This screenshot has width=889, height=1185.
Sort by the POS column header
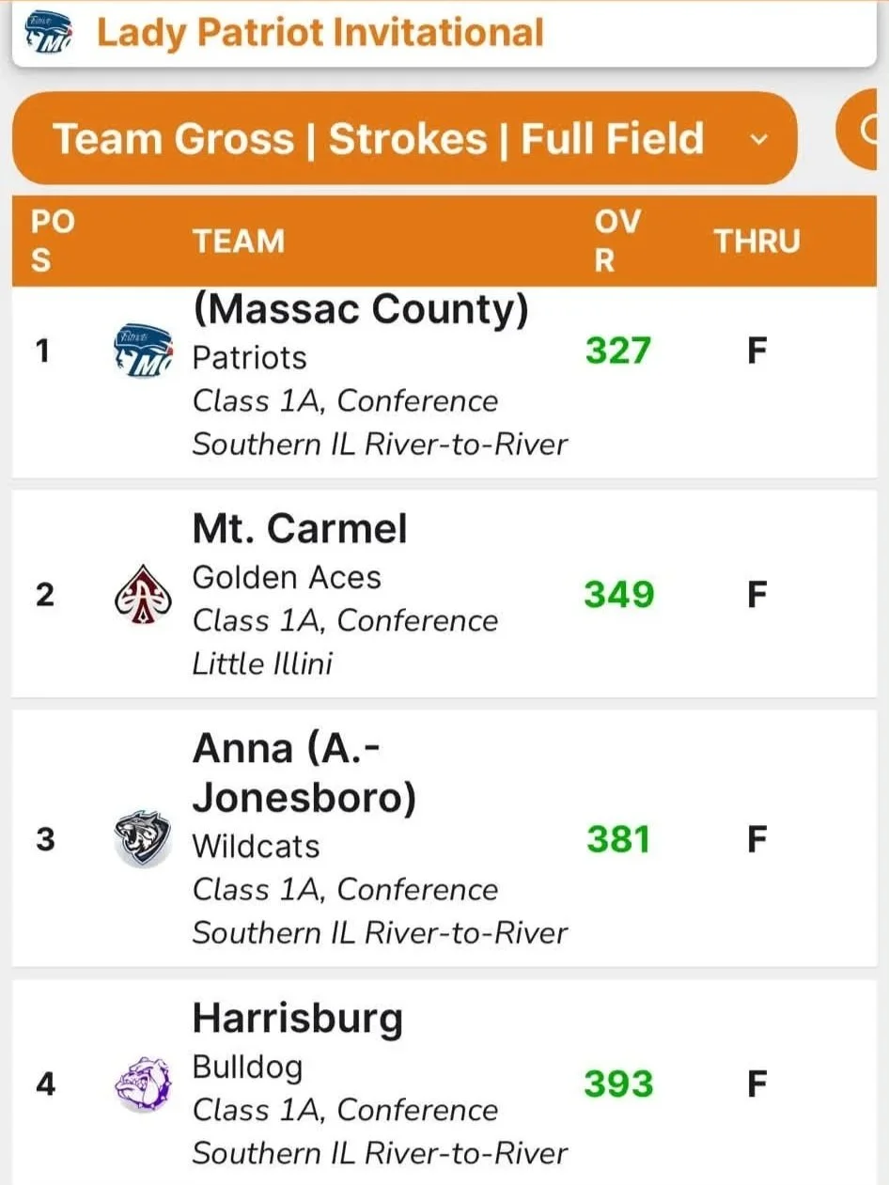(53, 241)
